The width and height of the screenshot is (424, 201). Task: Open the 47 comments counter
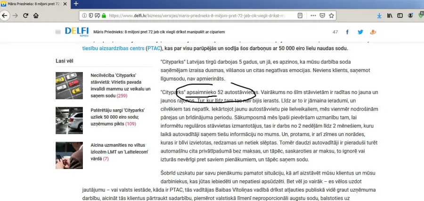[x=335, y=32]
